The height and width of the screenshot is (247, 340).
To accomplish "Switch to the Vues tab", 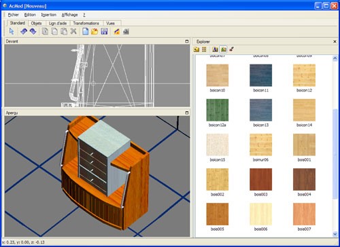I will coord(110,23).
